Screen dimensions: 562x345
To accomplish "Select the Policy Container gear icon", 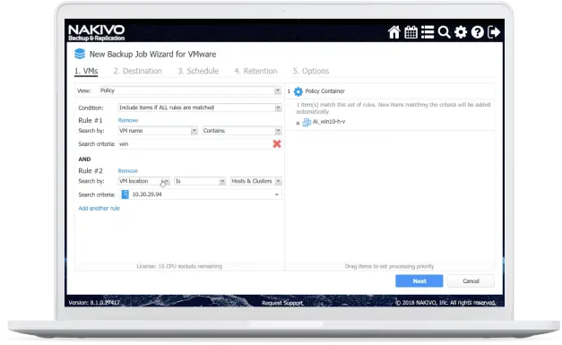I will click(298, 91).
